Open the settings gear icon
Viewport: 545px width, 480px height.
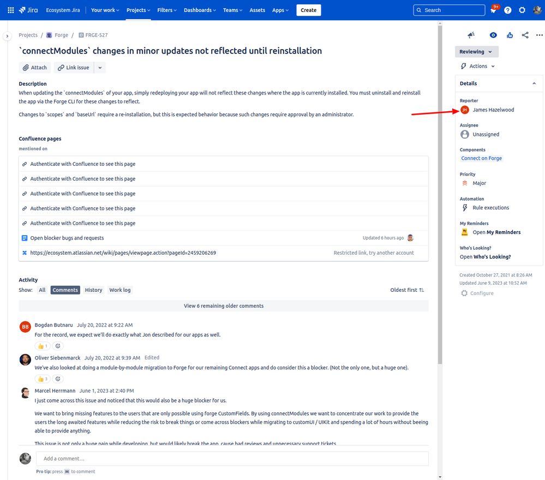click(522, 10)
